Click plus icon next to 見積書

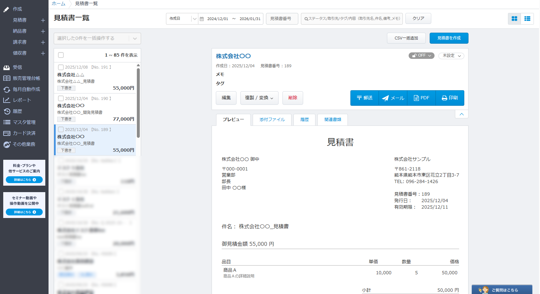43,20
